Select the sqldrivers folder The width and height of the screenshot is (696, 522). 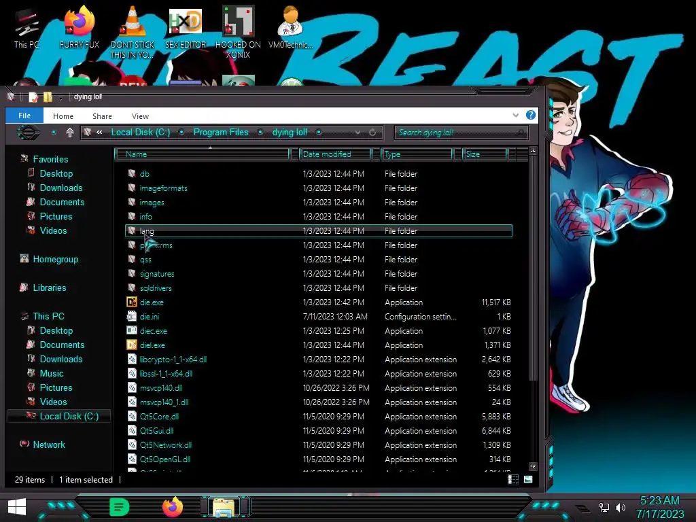(x=156, y=288)
